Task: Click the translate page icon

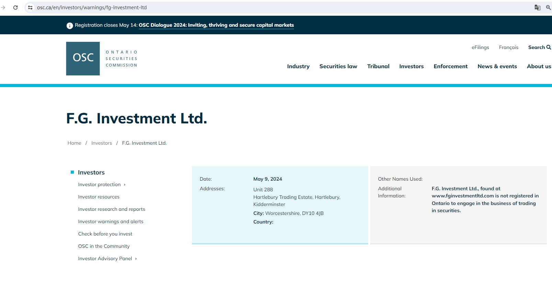Action: pyautogui.click(x=538, y=8)
